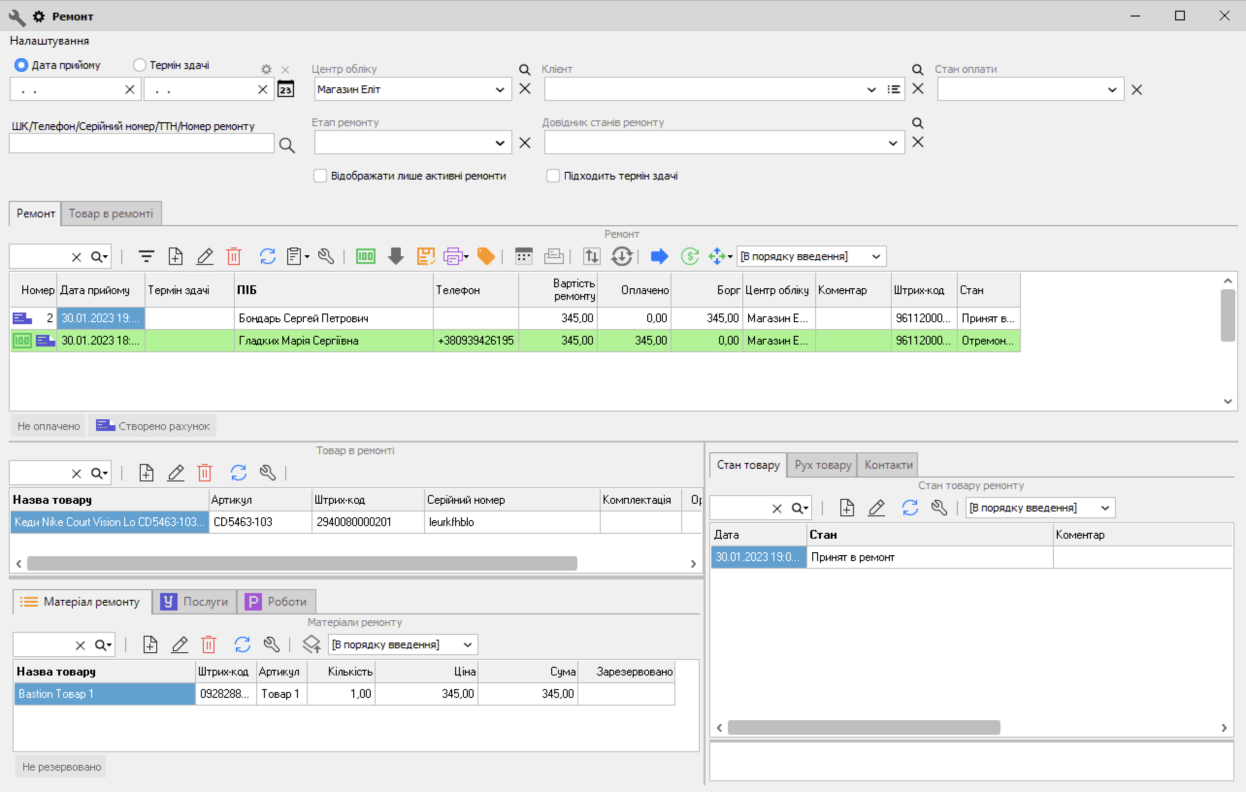The width and height of the screenshot is (1246, 792).
Task: Click the refresh icon in the Матеріали ремонту toolbar
Action: [x=242, y=644]
